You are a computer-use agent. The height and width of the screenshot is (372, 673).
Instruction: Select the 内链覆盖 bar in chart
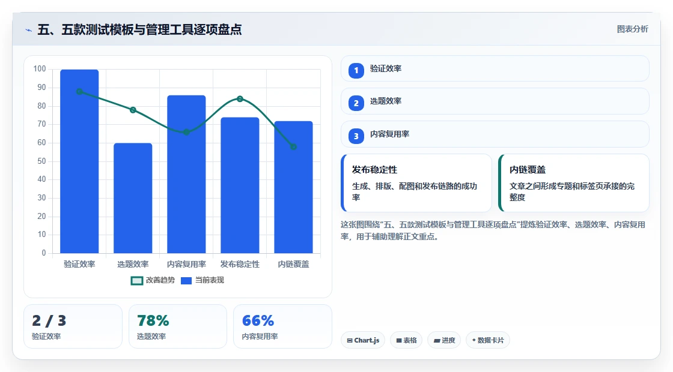click(x=294, y=187)
